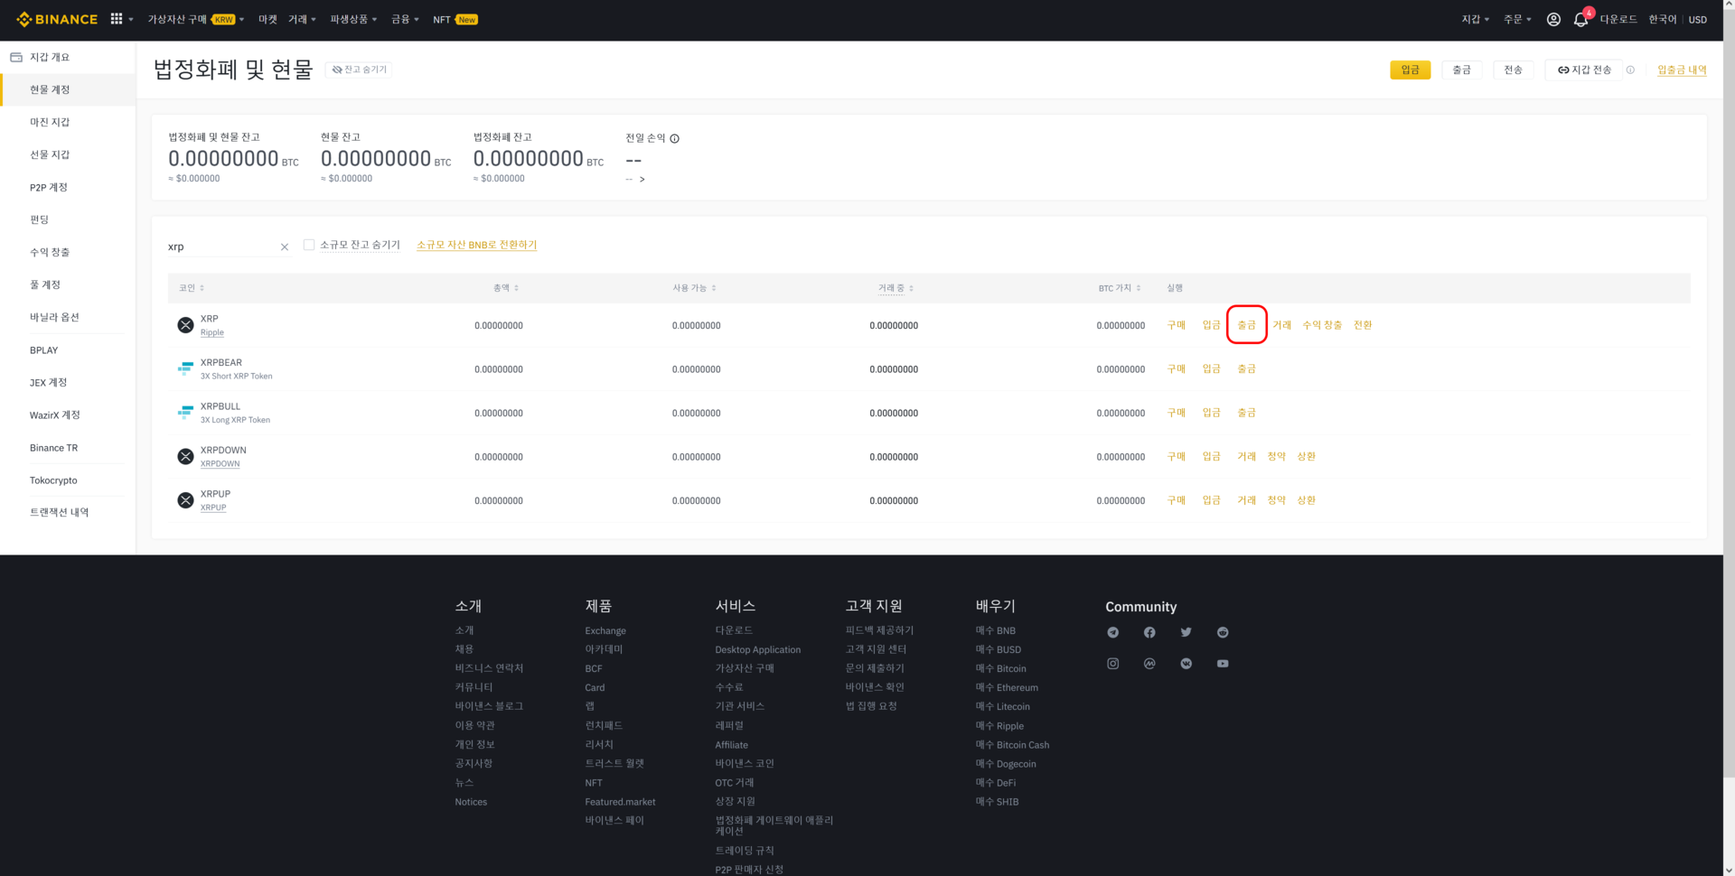Clear the xrp search field with the X
This screenshot has height=876, width=1735.
(x=285, y=247)
